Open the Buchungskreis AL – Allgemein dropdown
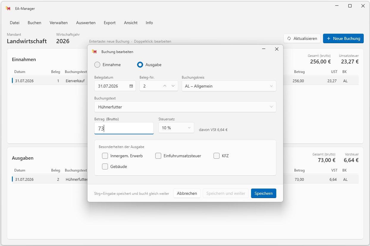 tap(229, 86)
